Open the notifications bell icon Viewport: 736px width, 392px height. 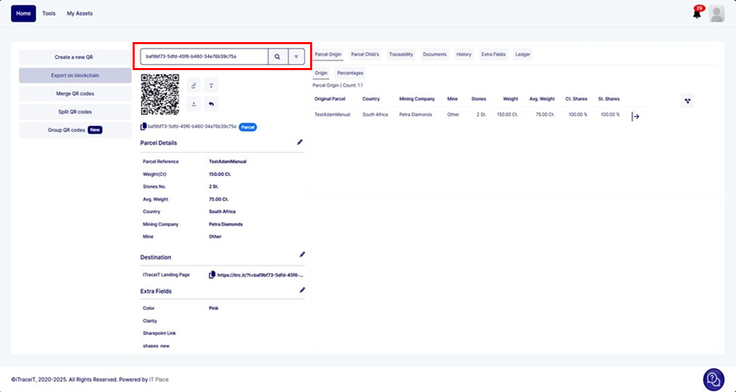coord(697,13)
